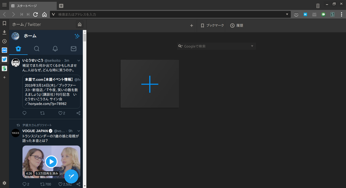Open a new tab with the plus button
This screenshot has height=188, width=346.
click(x=61, y=6)
